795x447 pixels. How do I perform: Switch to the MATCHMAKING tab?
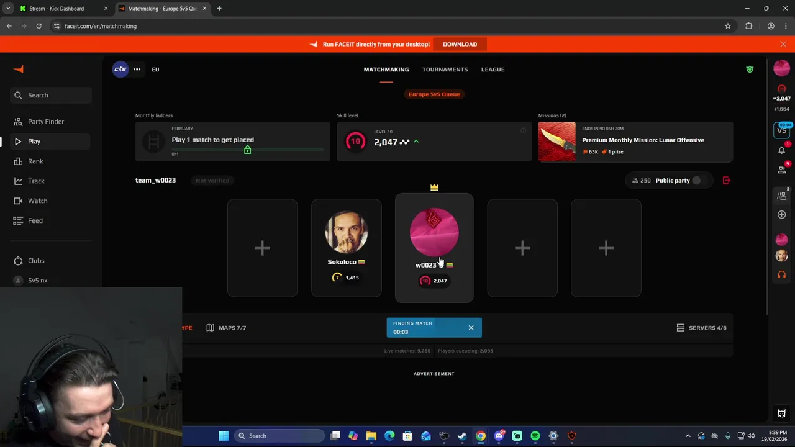[386, 70]
